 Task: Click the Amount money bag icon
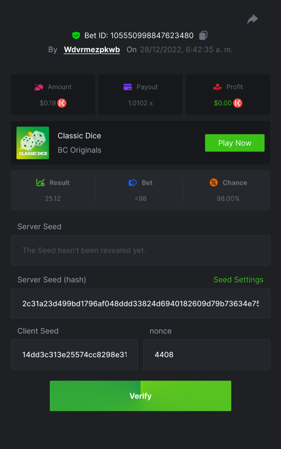point(39,87)
